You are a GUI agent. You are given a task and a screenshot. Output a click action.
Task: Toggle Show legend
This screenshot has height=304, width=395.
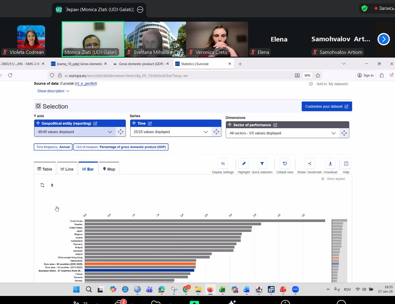[333, 179]
